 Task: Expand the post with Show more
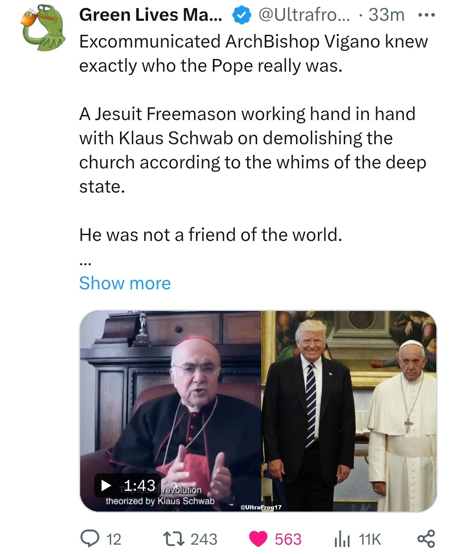(x=125, y=283)
